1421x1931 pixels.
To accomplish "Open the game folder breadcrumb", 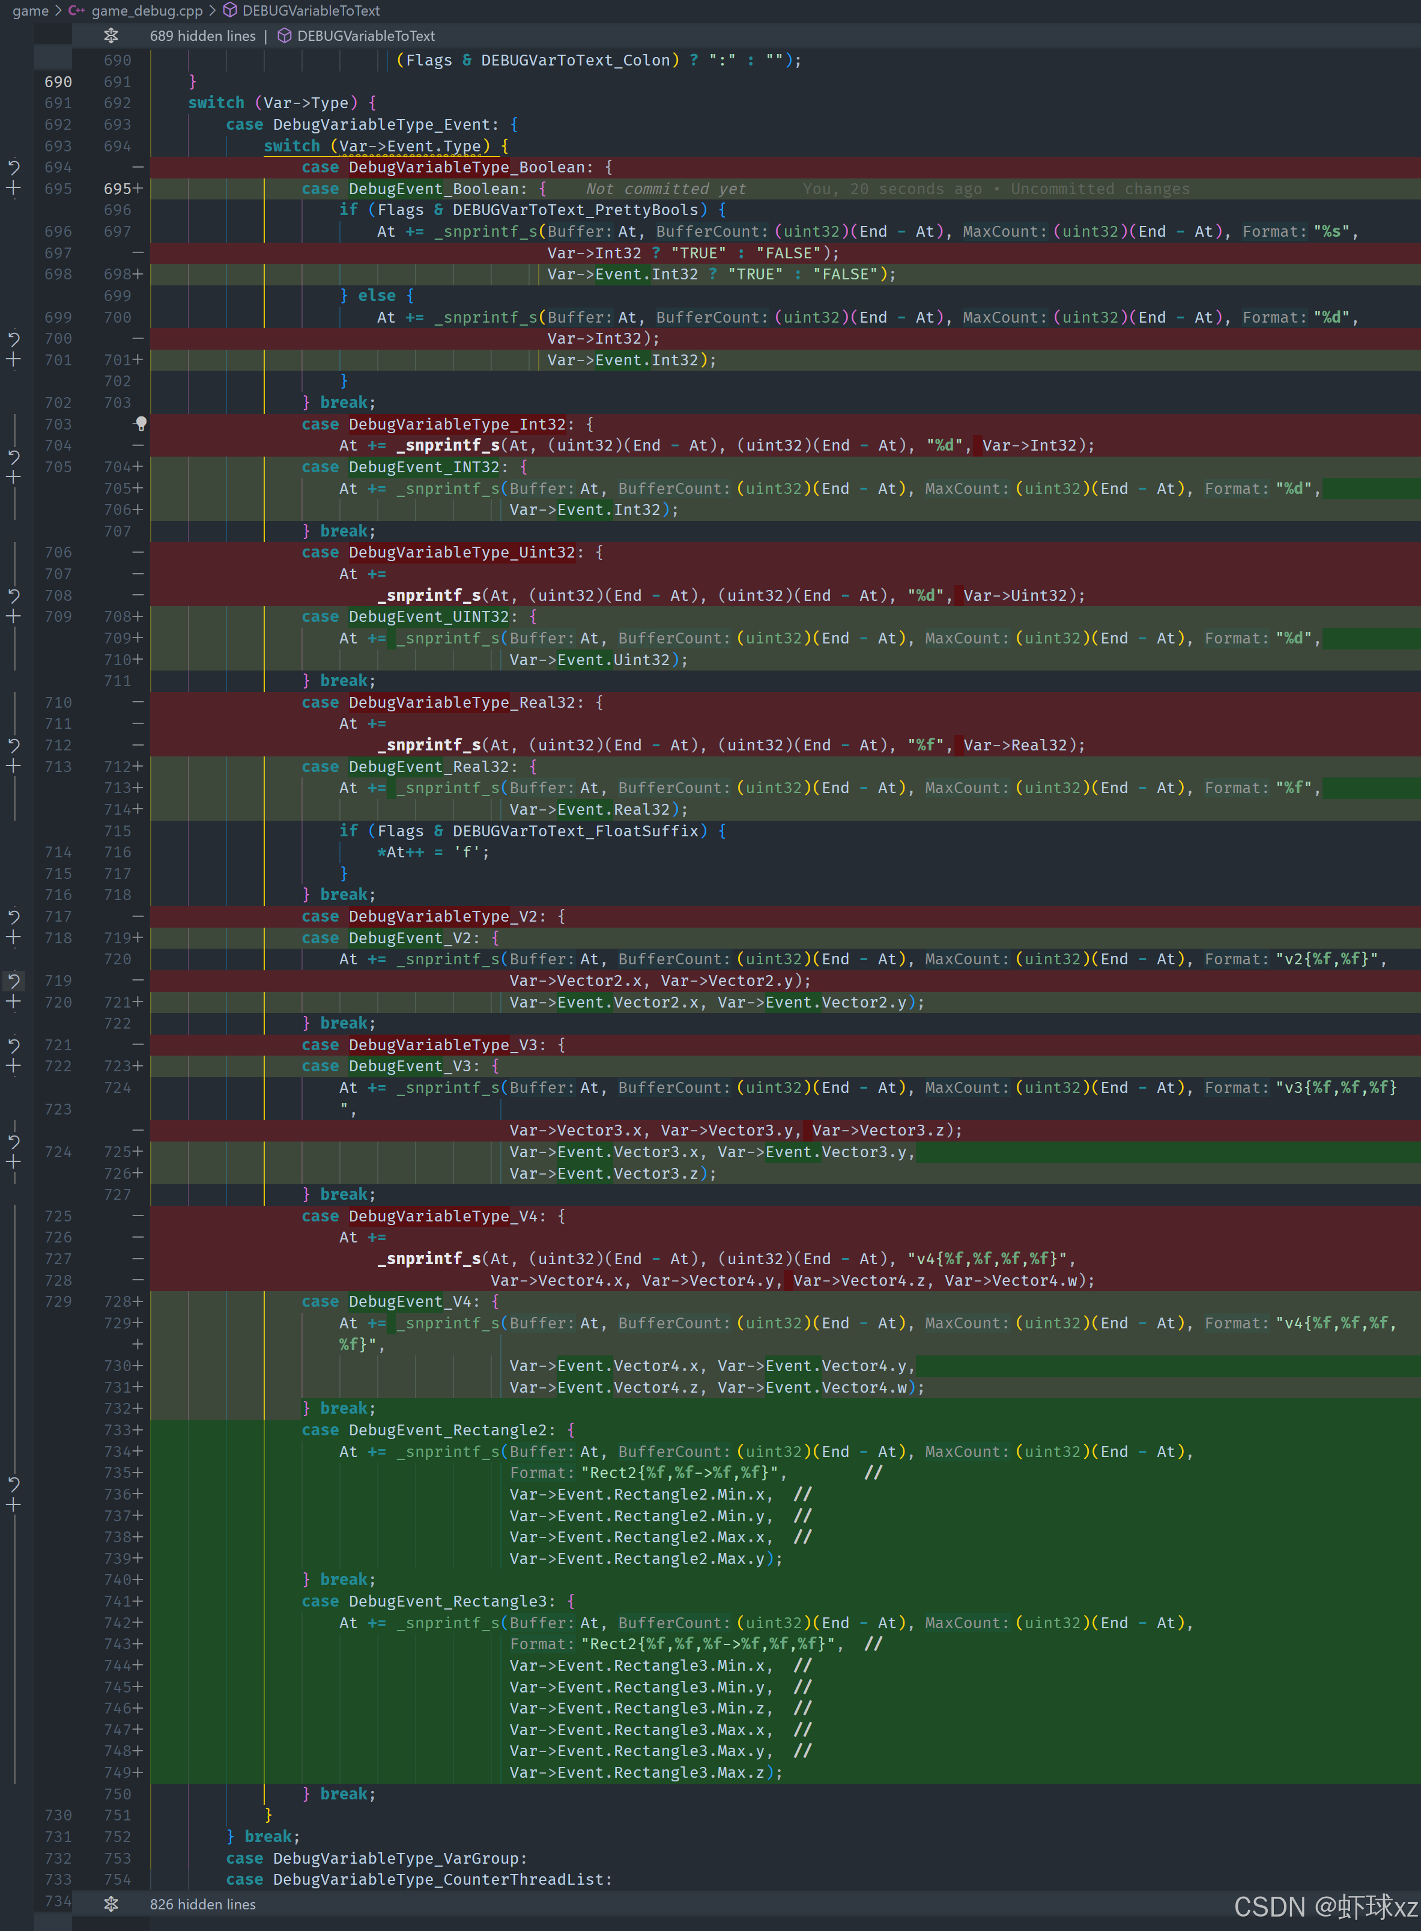I will coord(30,10).
